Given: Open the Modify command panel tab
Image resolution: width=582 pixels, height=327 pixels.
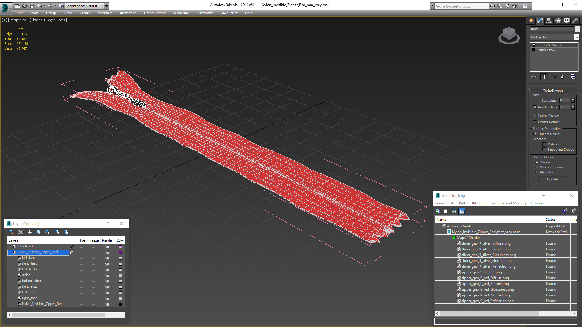Looking at the screenshot, I should click(x=540, y=21).
